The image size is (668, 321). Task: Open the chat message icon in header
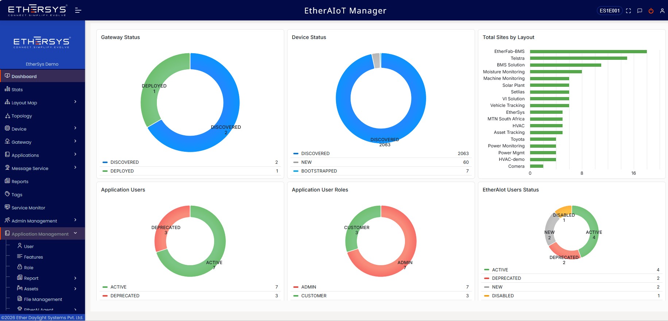click(640, 11)
